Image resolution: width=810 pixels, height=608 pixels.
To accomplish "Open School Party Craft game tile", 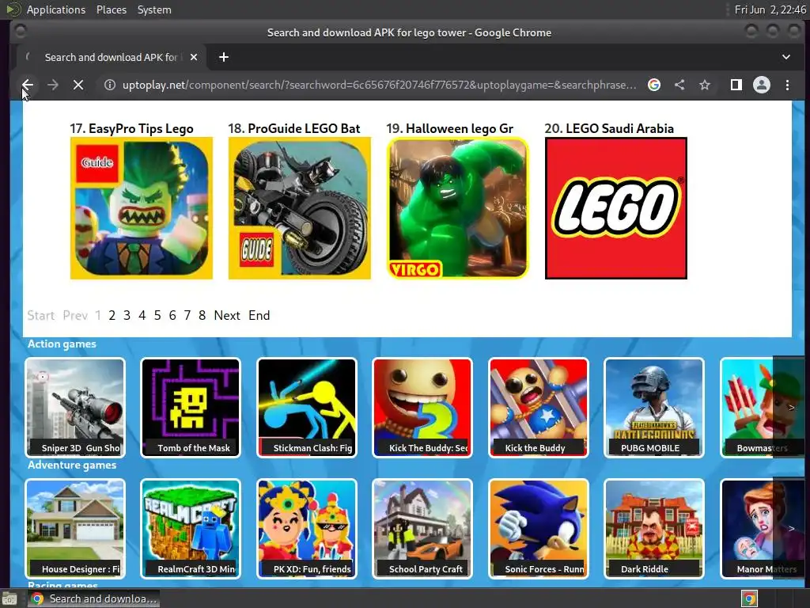I will 422,528.
